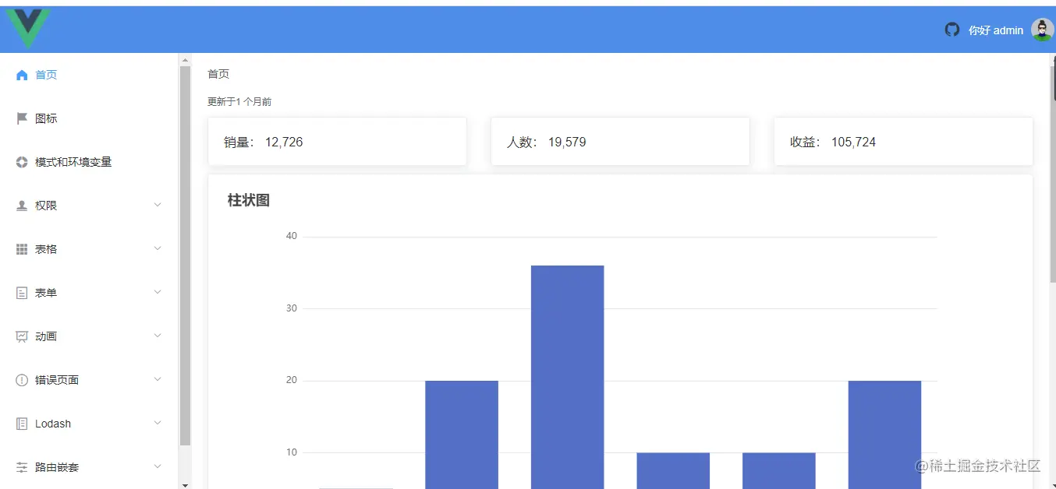
Task: Click the flag icon beside 图标
Action: point(22,118)
